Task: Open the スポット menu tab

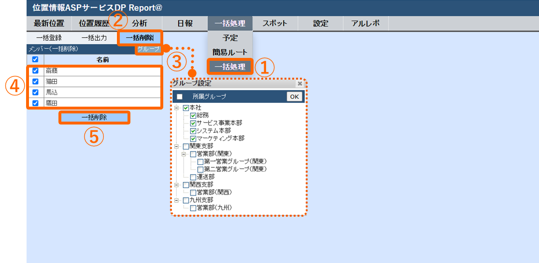Action: point(275,24)
